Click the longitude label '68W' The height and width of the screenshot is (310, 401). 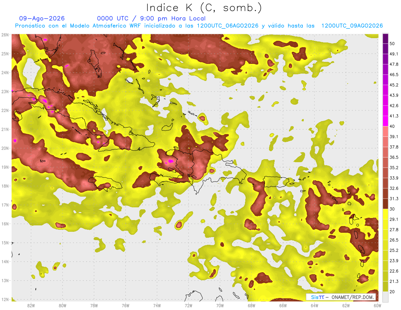point(251,305)
